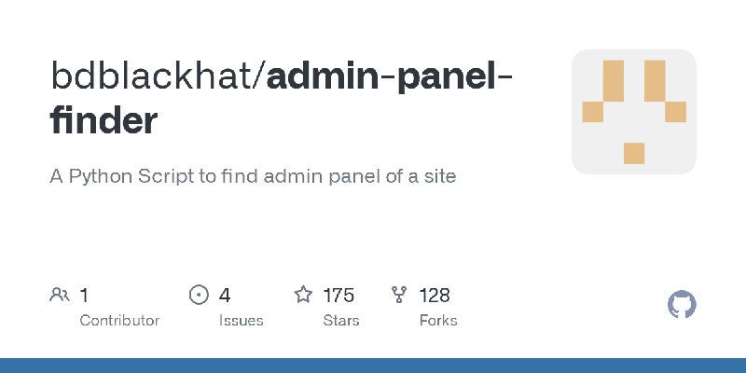Select the Forks label

tap(438, 321)
